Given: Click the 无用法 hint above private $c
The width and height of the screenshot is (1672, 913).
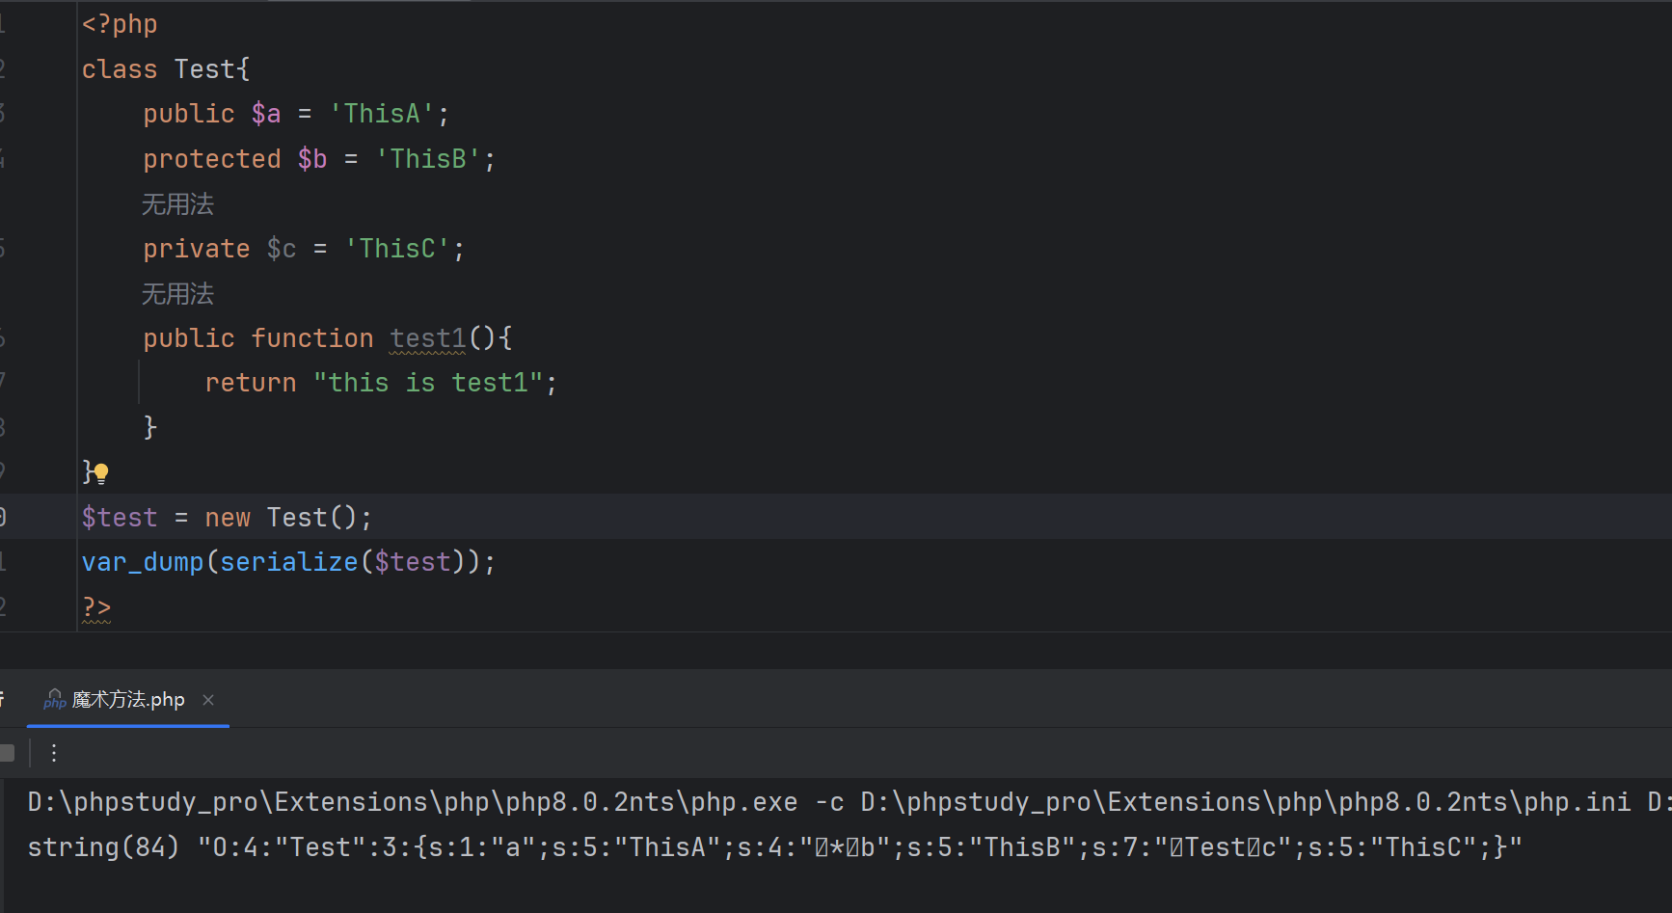Looking at the screenshot, I should 178,204.
